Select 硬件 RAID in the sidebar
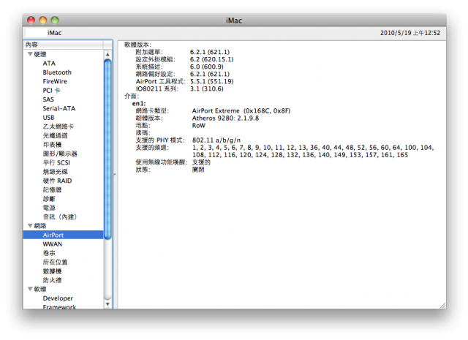The width and height of the screenshot is (468, 340). click(57, 181)
